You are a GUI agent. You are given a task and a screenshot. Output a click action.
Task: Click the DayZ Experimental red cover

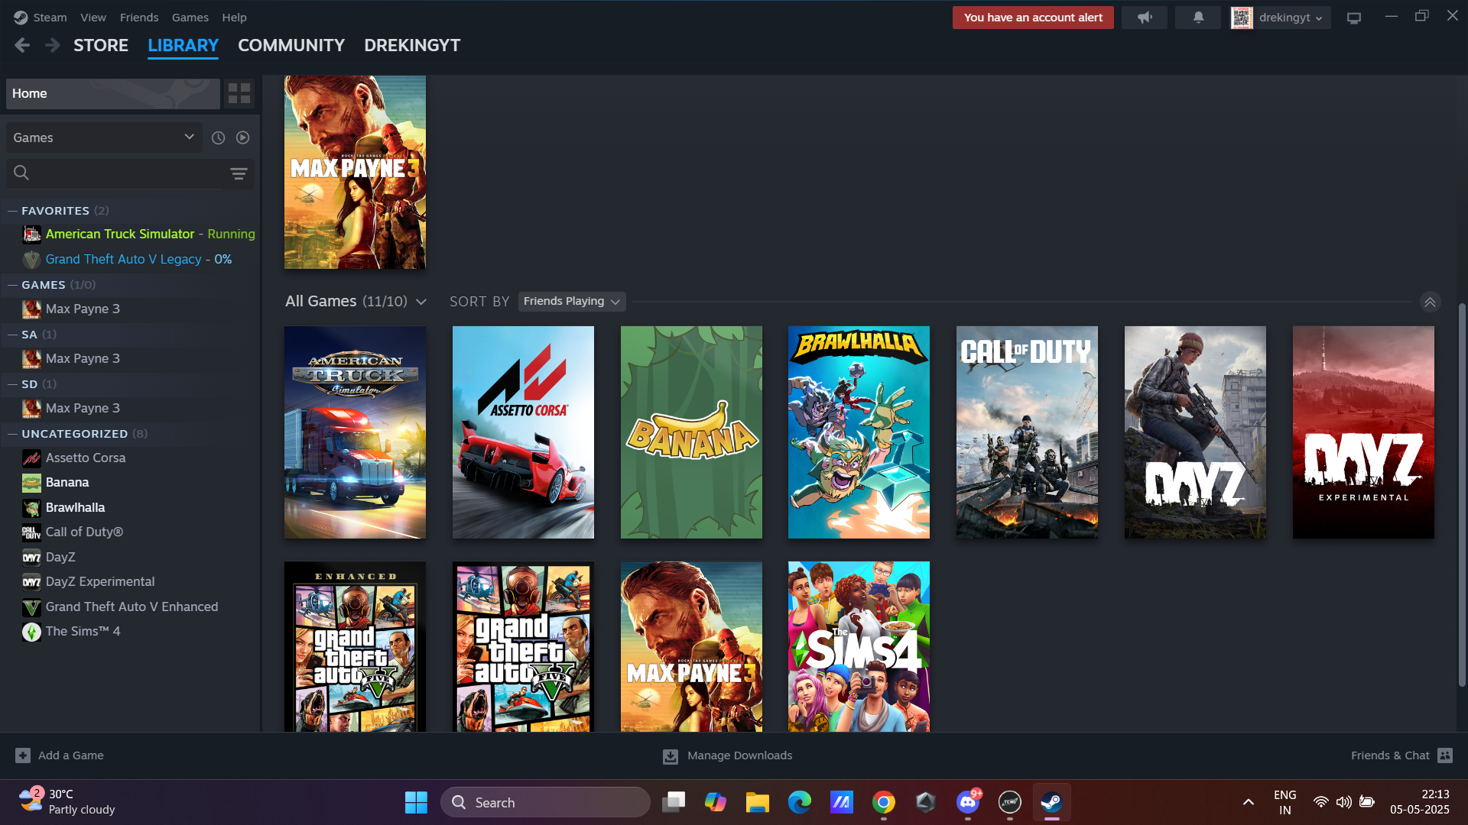pyautogui.click(x=1363, y=432)
